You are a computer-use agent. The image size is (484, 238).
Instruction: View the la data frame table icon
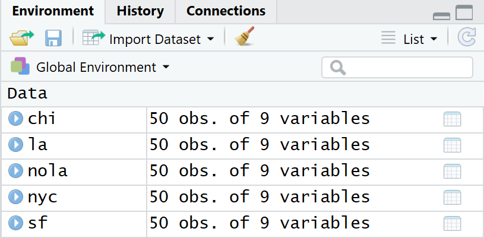(452, 145)
